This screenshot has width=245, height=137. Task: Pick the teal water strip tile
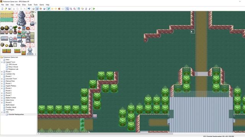click(x=7, y=20)
